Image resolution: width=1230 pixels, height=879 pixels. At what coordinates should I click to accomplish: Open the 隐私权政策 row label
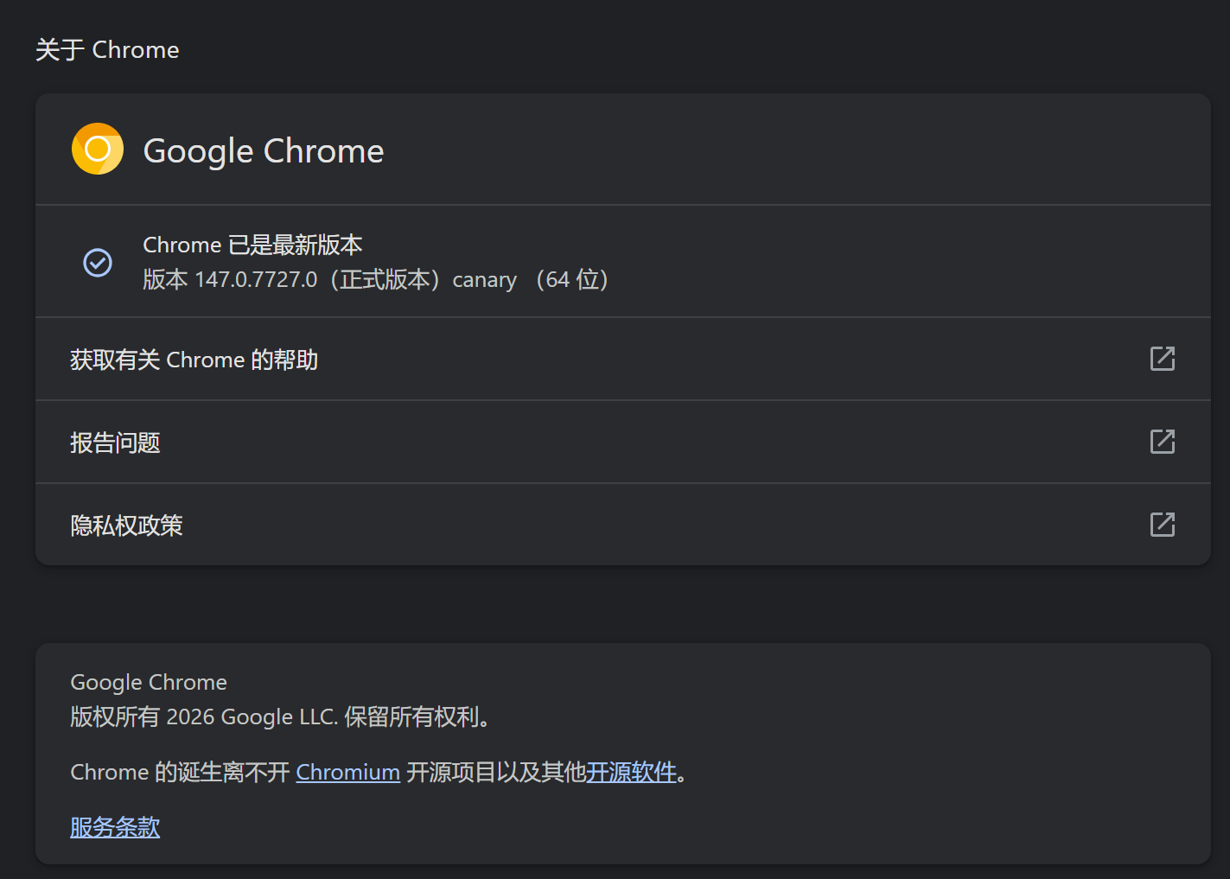click(126, 525)
